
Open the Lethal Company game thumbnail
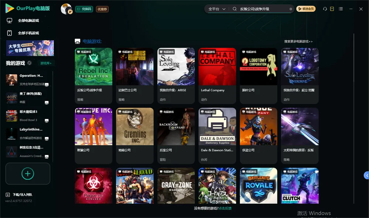217,67
